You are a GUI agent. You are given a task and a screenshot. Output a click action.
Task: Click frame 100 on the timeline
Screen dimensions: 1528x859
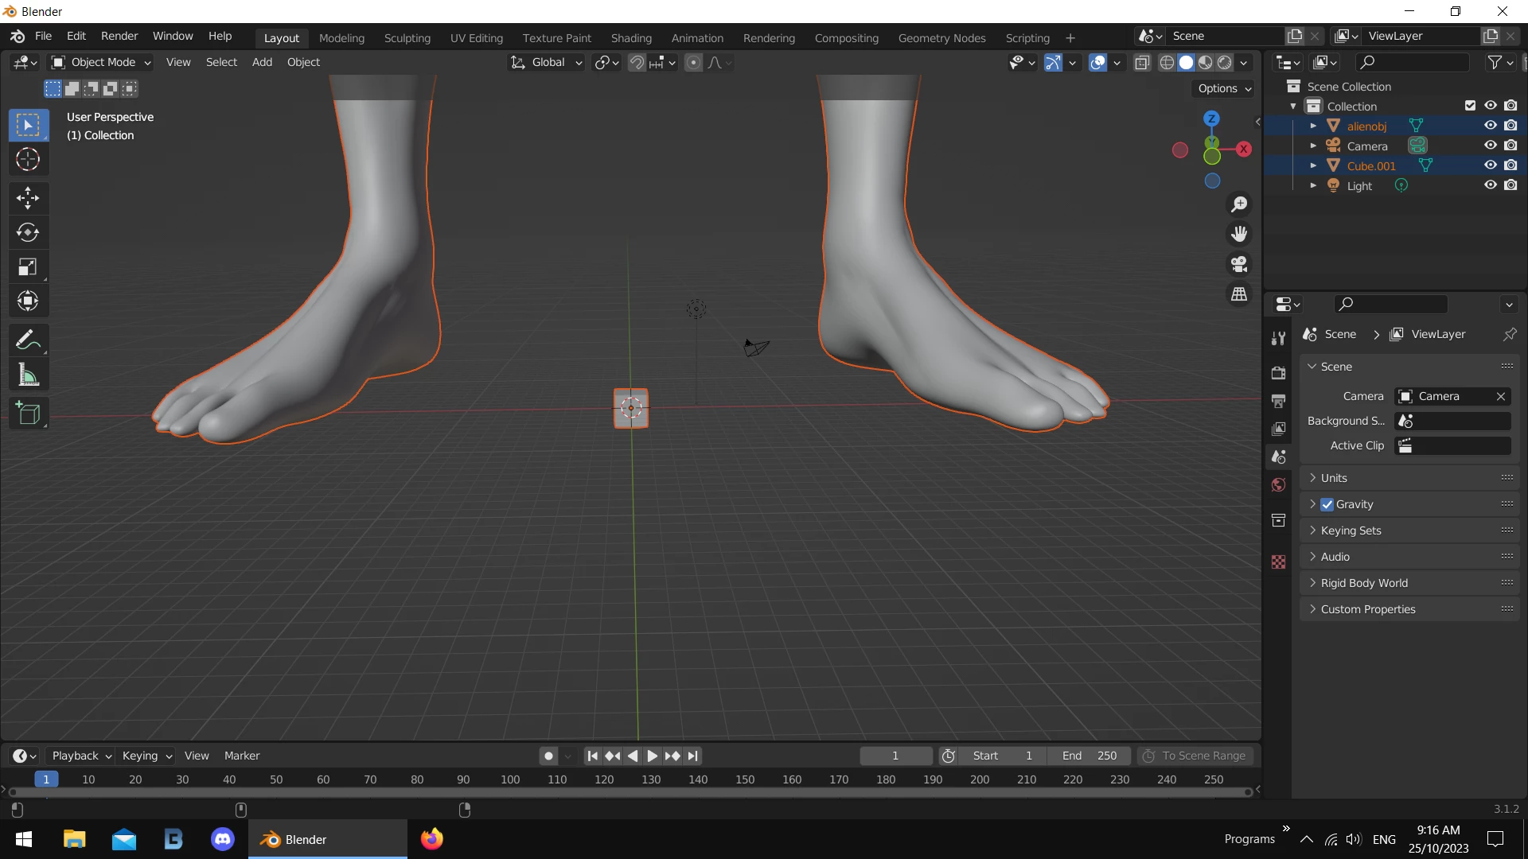pos(510,779)
